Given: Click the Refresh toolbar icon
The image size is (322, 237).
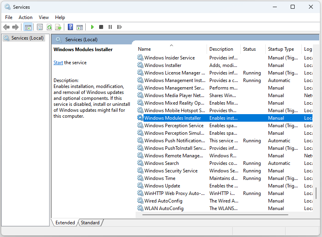Looking at the screenshot, I should (49, 27).
